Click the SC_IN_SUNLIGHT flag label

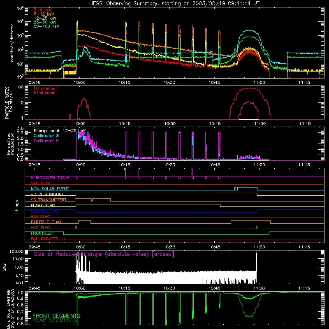coord(47,194)
